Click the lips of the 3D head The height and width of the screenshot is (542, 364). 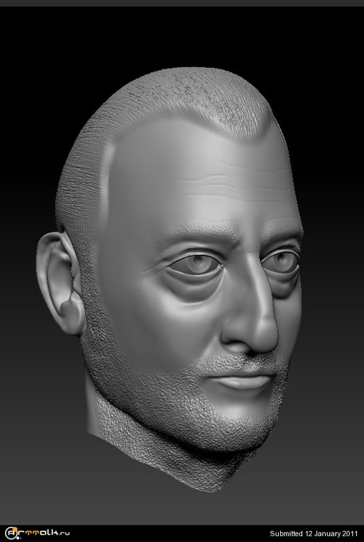[x=243, y=382]
